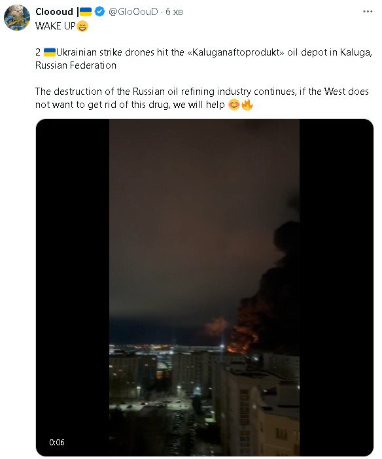Click the flag emoji before 'Ukrainian strike drones'
Screen dimensions: 382x459
(x=50, y=52)
